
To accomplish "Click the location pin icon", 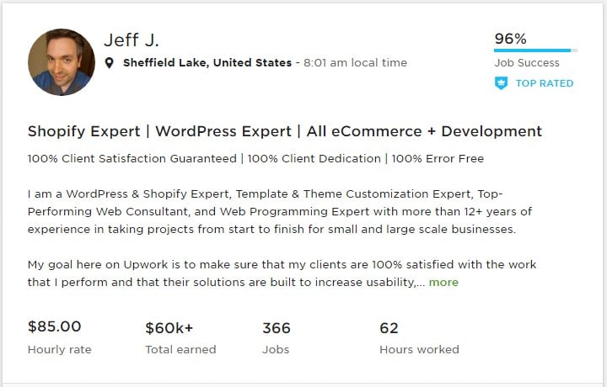I will click(x=110, y=63).
